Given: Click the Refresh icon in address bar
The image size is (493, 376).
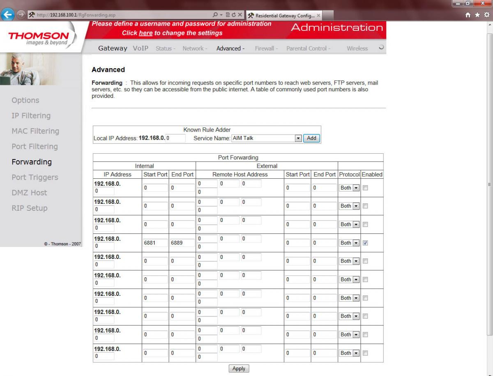Looking at the screenshot, I should tap(233, 15).
